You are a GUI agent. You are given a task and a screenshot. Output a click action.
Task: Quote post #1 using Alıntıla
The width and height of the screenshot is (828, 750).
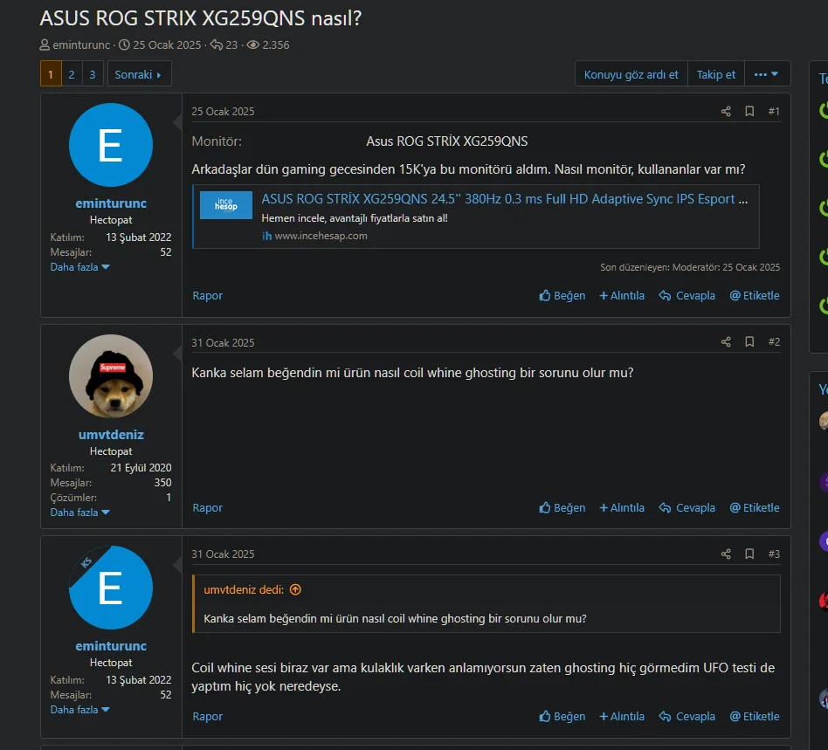[x=622, y=296]
